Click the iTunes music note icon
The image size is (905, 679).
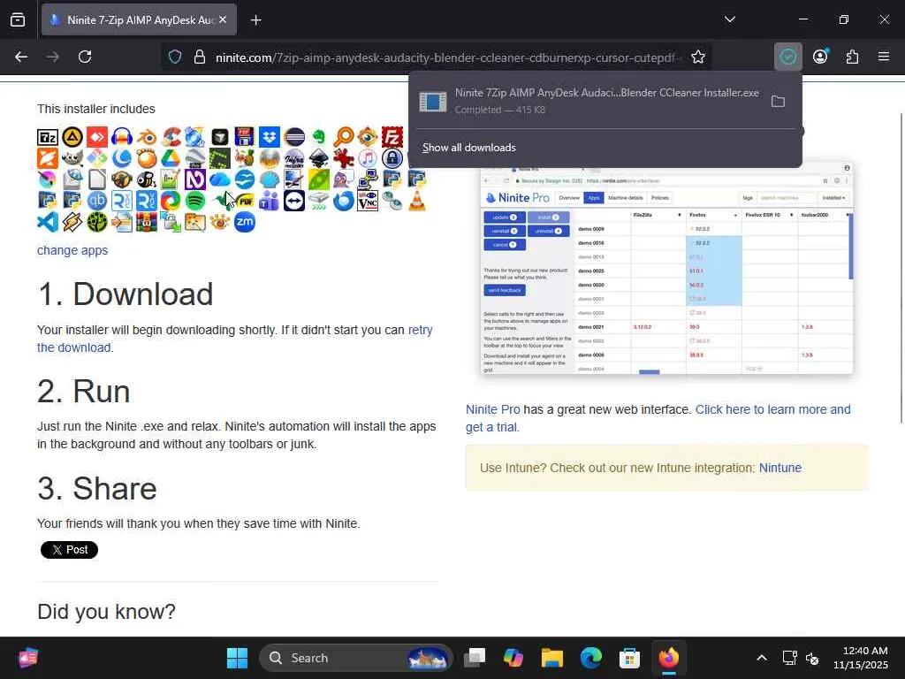point(368,157)
